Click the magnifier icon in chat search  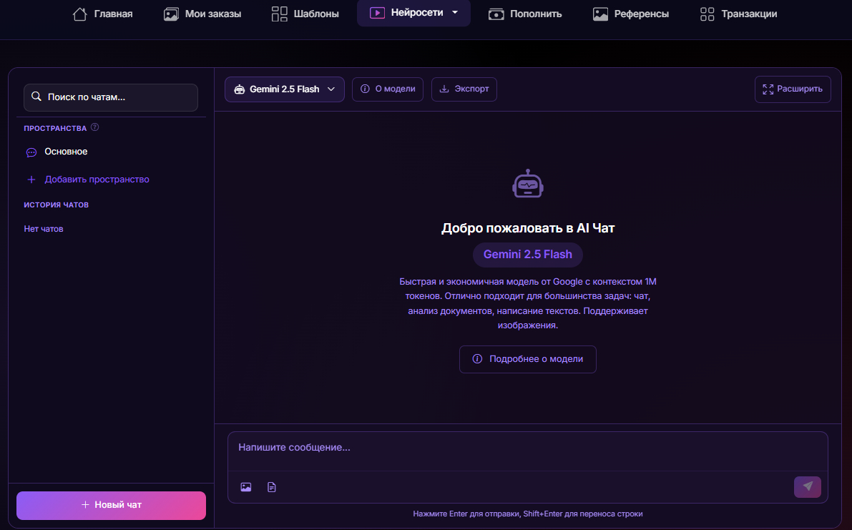(36, 97)
